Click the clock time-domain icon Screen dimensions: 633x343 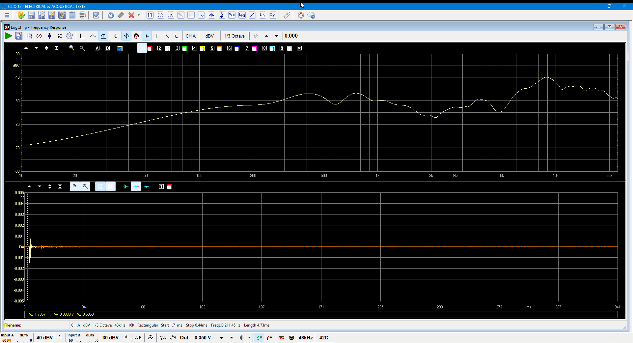pyautogui.click(x=136, y=36)
